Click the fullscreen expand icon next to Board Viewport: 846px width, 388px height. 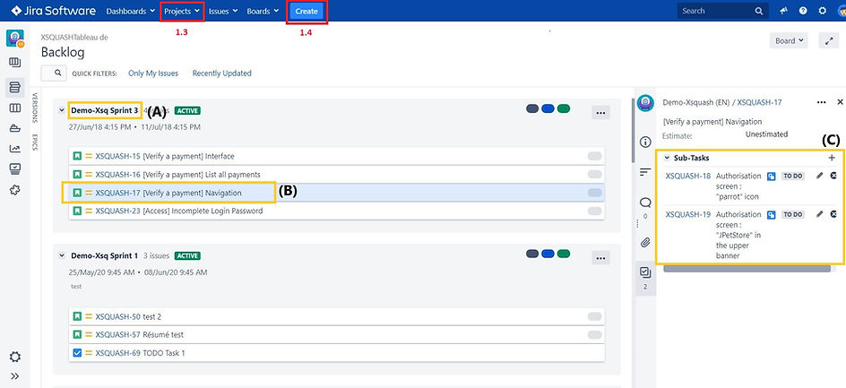pos(829,40)
